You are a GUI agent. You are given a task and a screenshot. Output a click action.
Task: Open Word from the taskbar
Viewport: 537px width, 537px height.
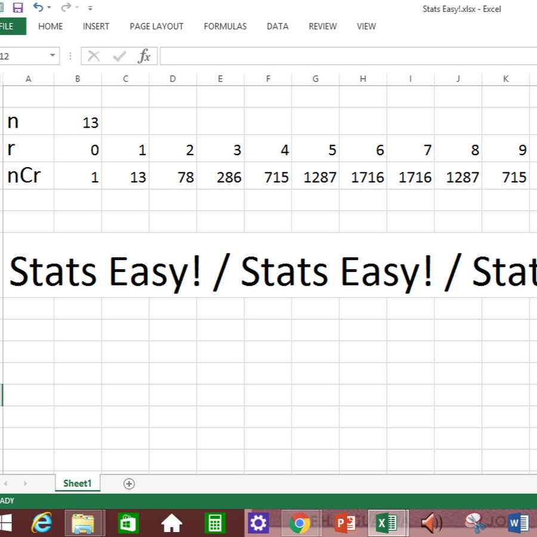[519, 523]
